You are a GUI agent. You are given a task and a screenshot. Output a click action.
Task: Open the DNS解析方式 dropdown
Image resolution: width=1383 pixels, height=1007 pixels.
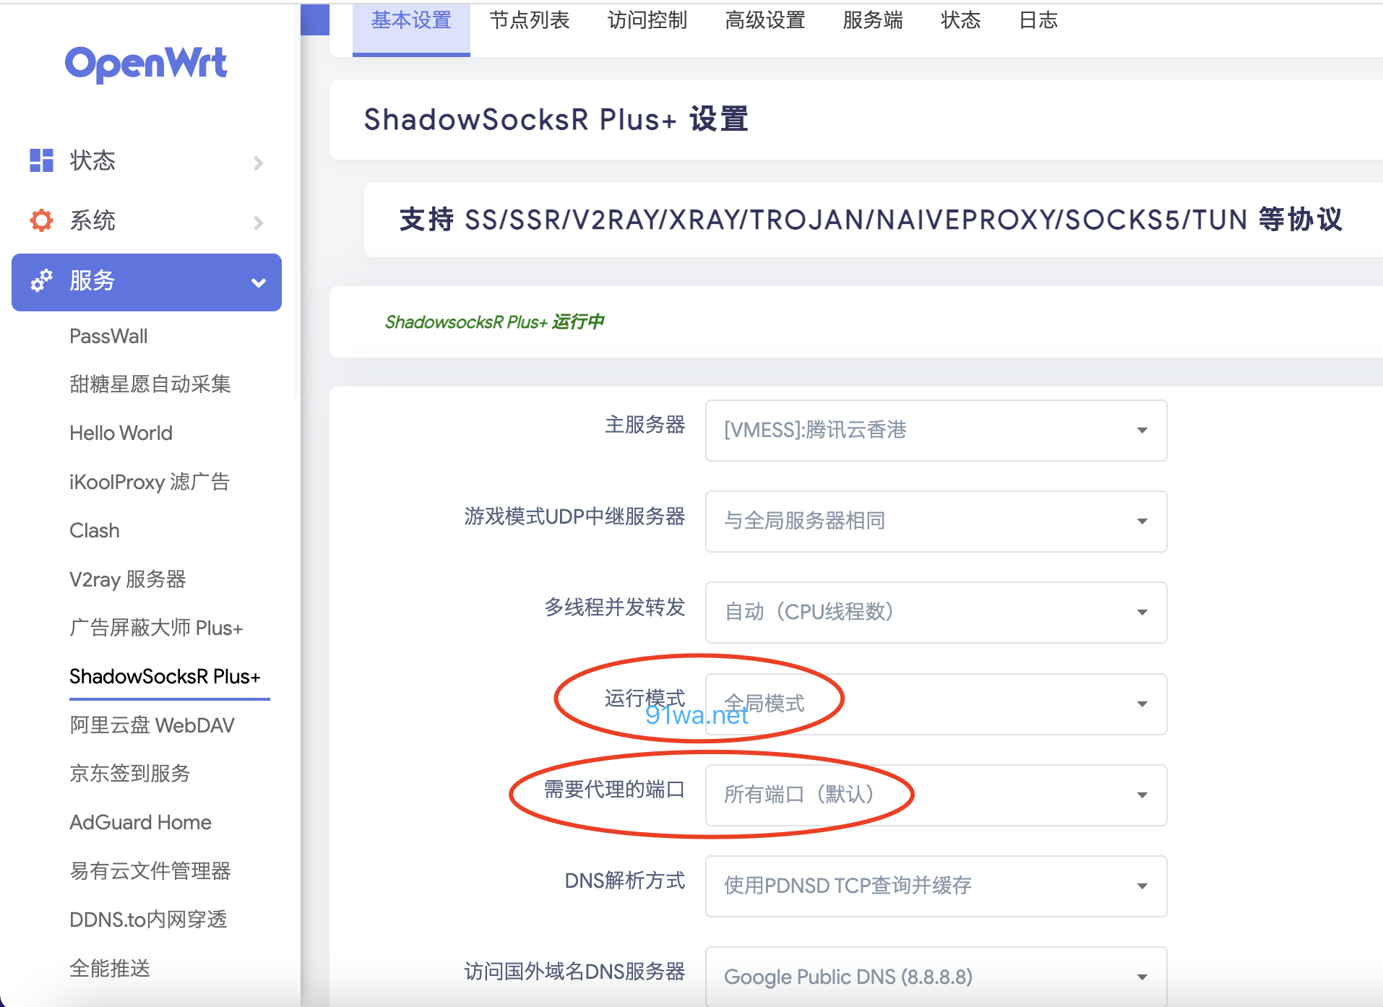click(x=936, y=886)
